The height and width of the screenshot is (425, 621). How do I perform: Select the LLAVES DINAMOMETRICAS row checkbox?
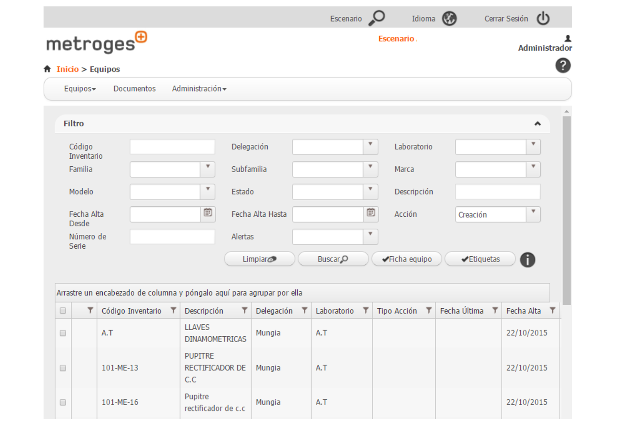(x=63, y=333)
